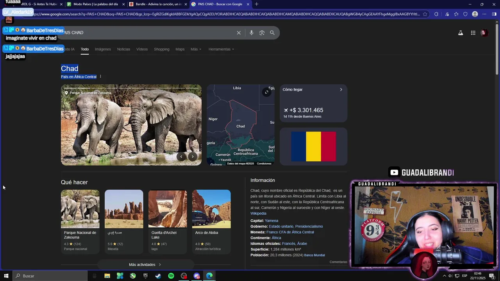500x281 pixels.
Task: Click the ESP language indicator in tray
Action: pos(464,276)
